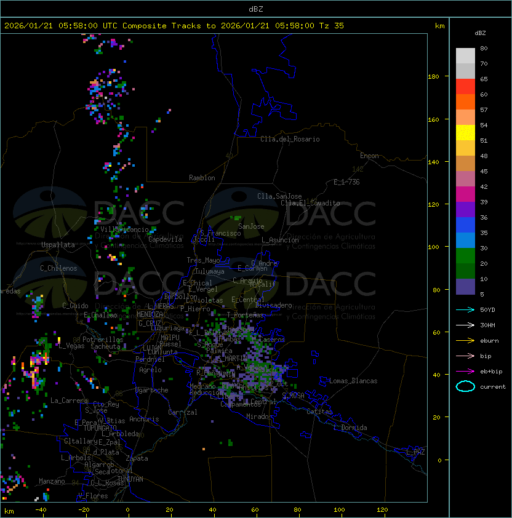Click the Lomas_Blancas location label
512x518 pixels.
tap(353, 381)
